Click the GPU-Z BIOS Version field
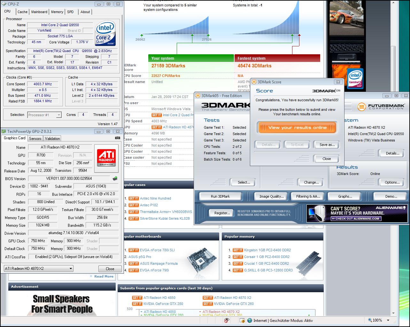 (x=69, y=179)
